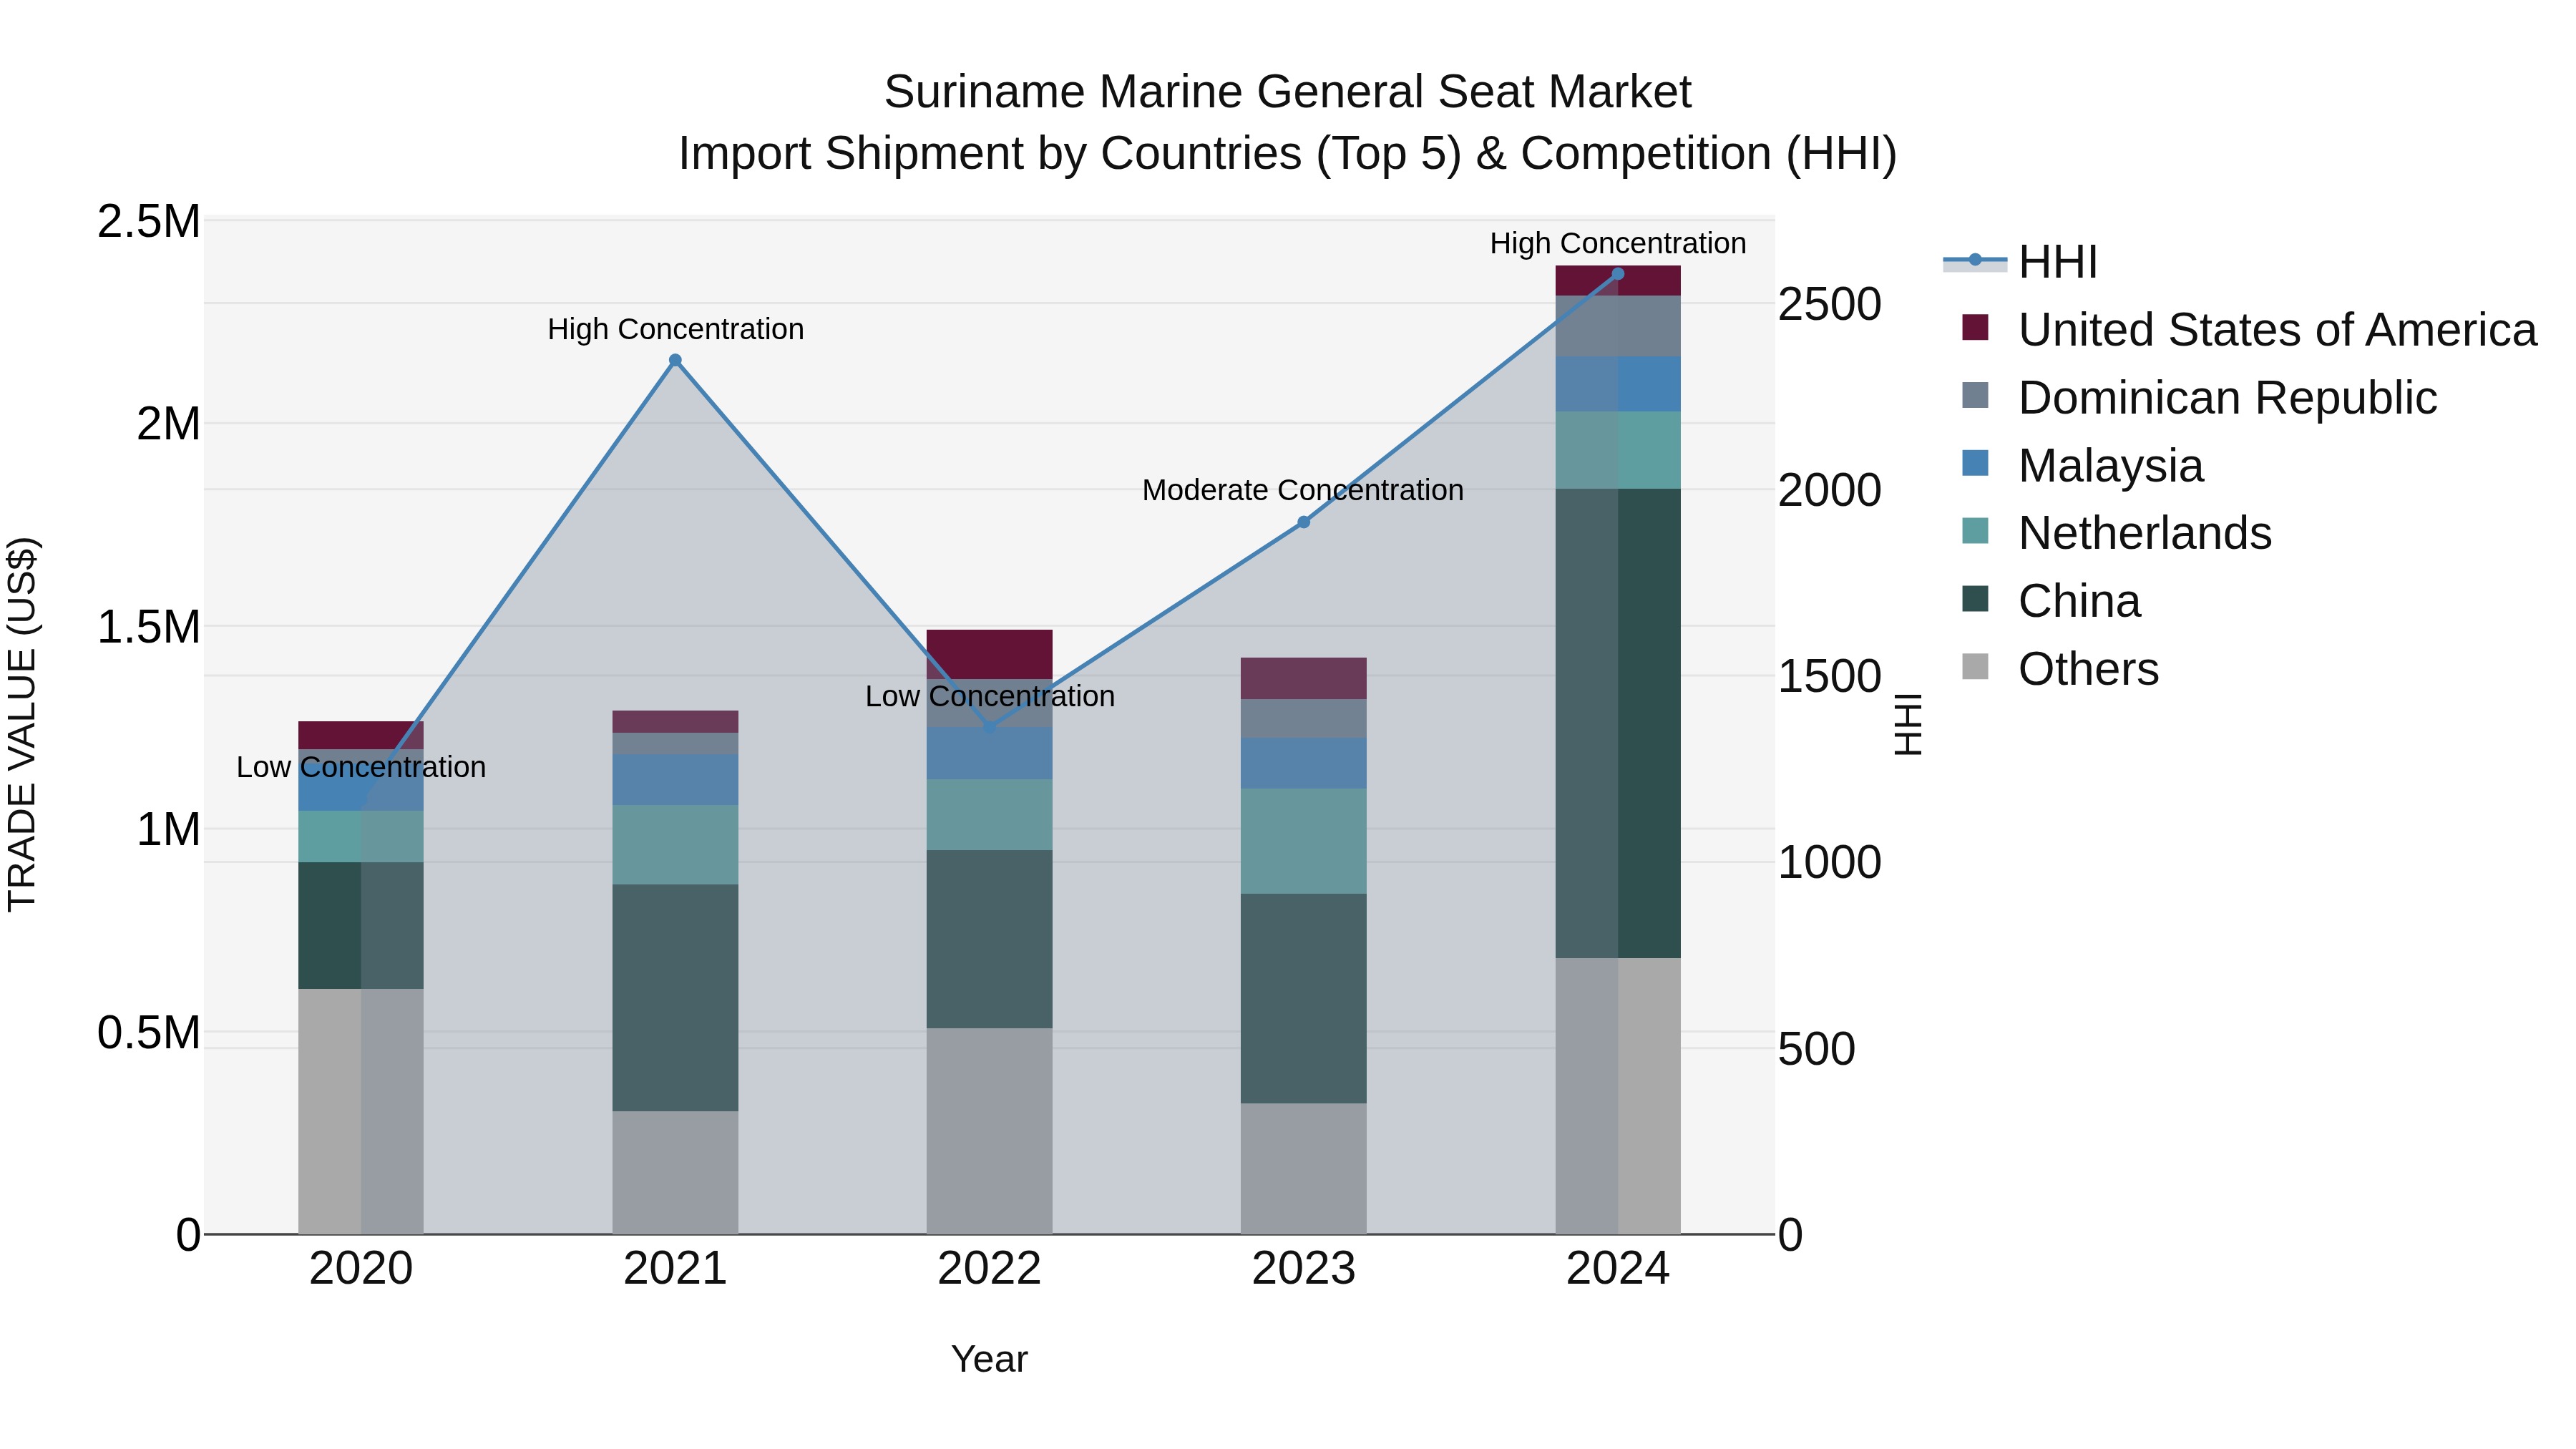
Task: Toggle China legend entry
Action: coord(2051,601)
